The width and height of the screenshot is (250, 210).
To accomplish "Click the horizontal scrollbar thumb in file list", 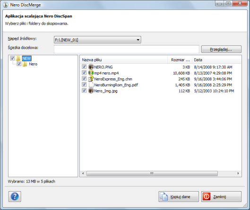I will tap(152, 173).
